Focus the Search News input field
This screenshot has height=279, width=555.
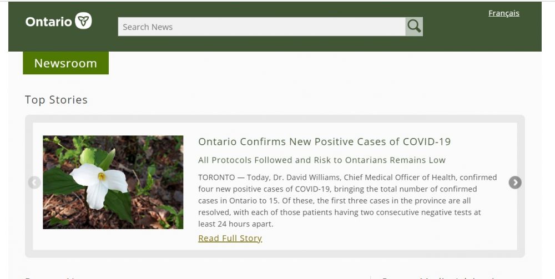[x=261, y=27]
